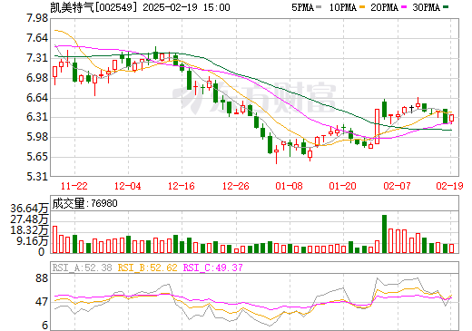Click the 20PMA magenta legend swatch
This screenshot has width=472, height=331.
(404, 7)
